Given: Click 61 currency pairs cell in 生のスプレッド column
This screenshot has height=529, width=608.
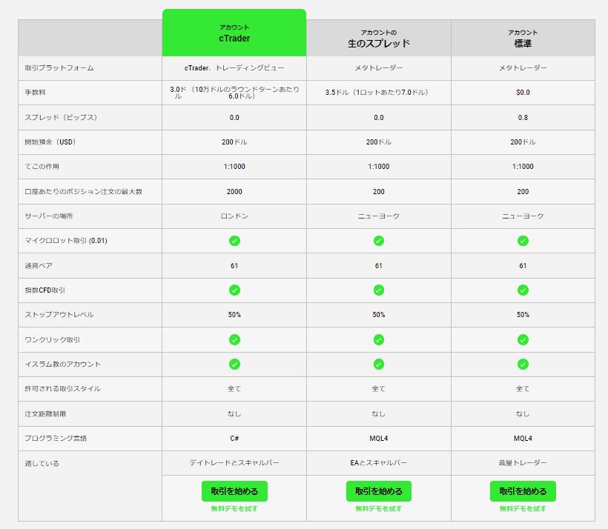Looking at the screenshot, I should [x=378, y=265].
